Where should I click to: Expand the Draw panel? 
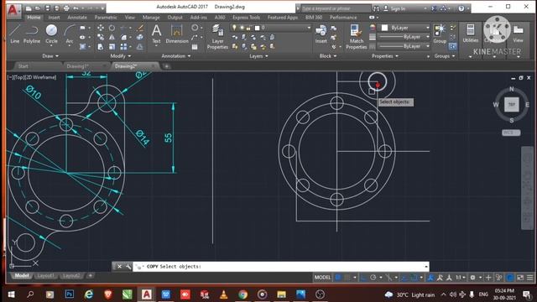click(x=50, y=56)
